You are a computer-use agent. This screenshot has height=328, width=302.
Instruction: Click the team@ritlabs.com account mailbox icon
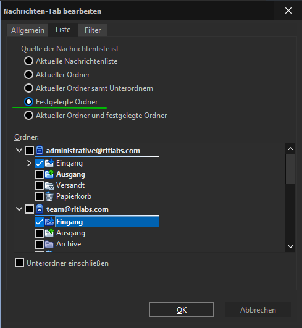(40, 209)
